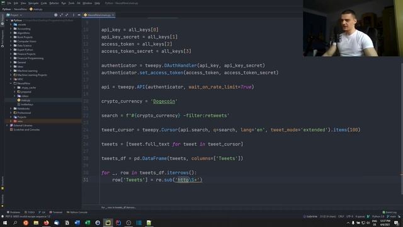
Task: Select the main.py editor tab
Action: click(x=99, y=15)
